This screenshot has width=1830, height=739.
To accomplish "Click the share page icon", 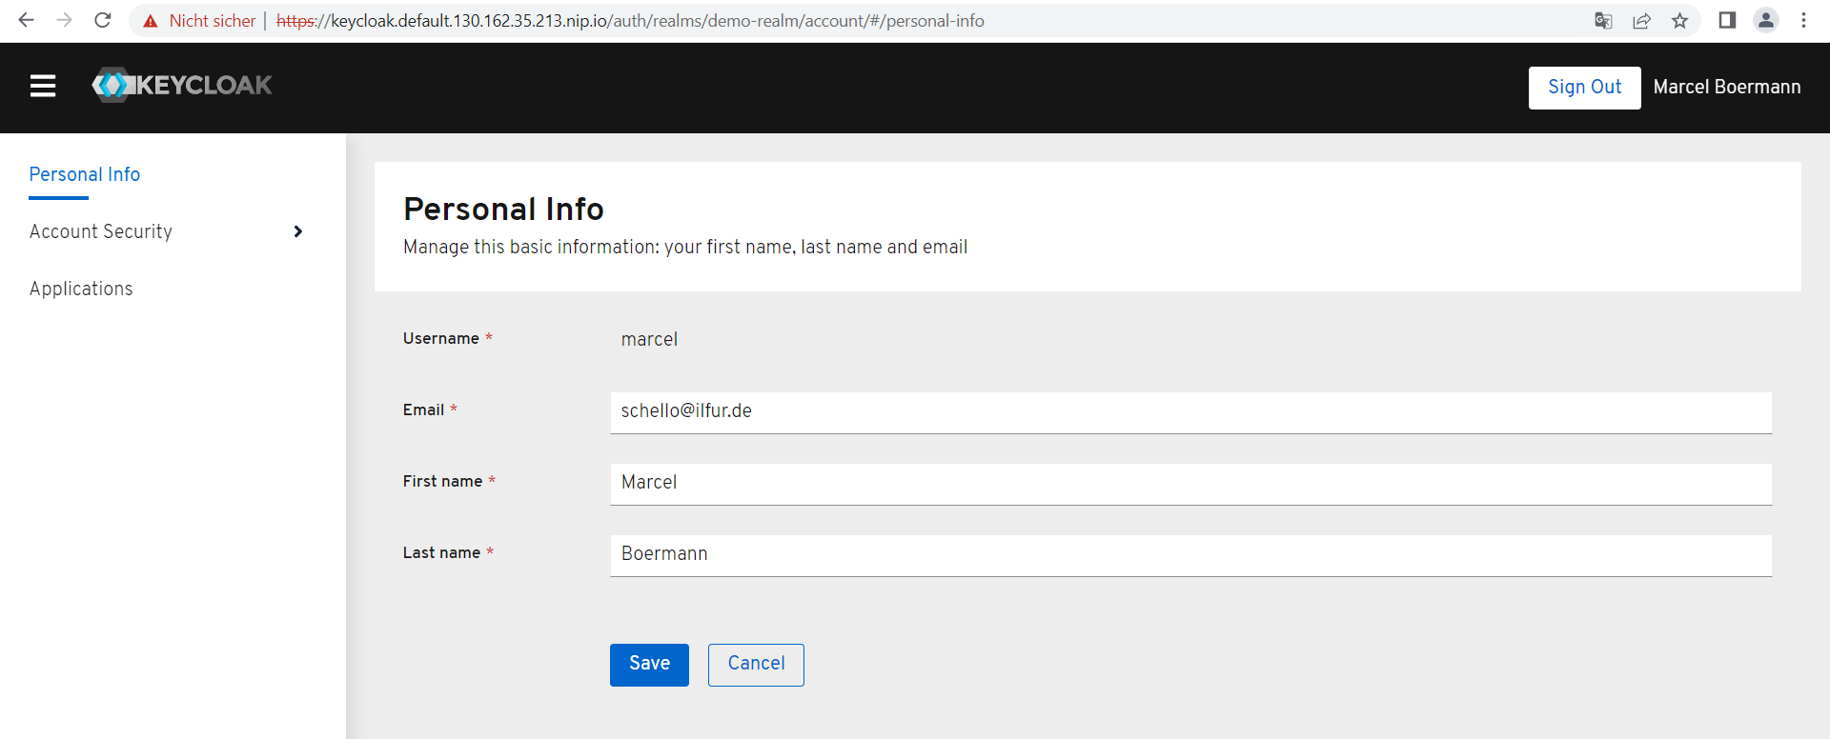I will click(1641, 21).
